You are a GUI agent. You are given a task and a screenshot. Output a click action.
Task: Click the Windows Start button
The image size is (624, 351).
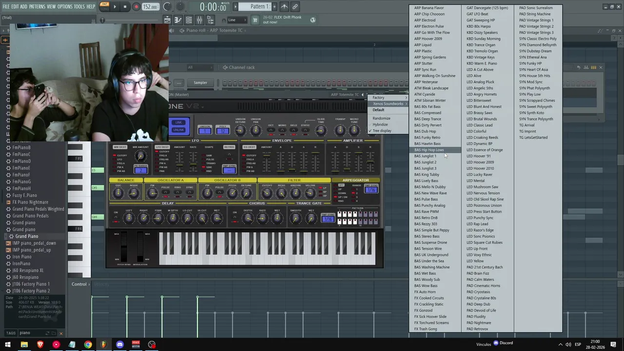coord(8,345)
